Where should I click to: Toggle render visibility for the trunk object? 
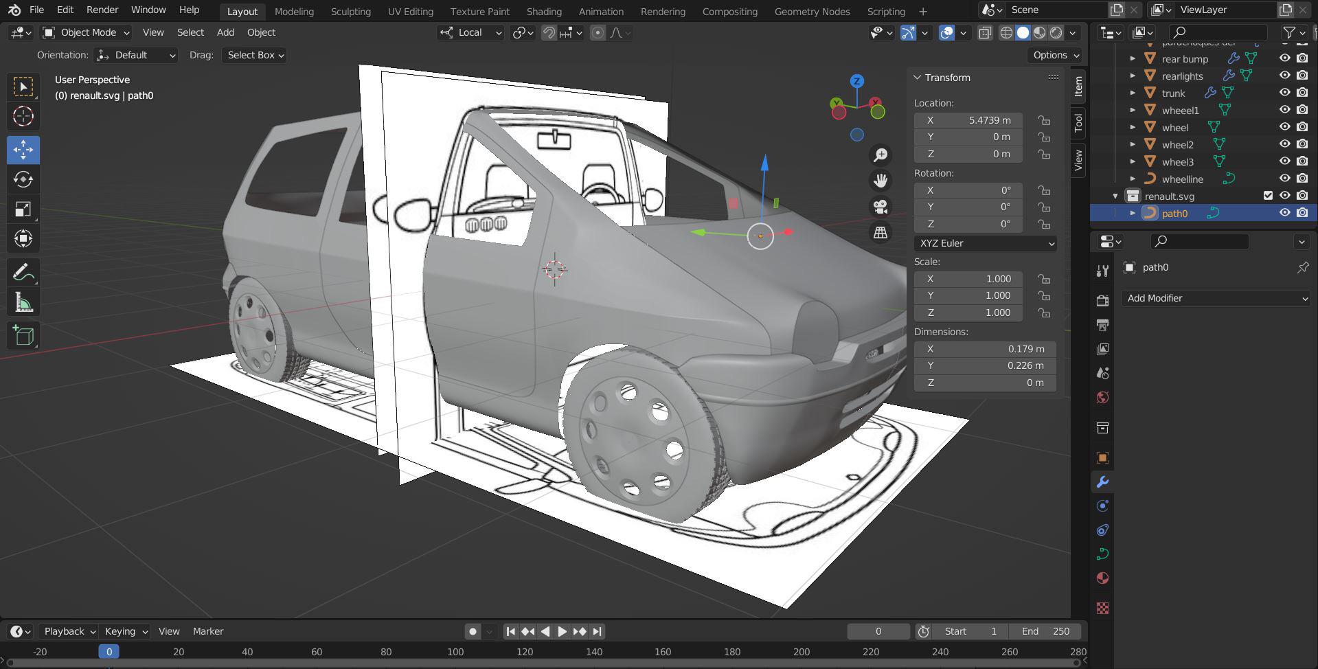tap(1301, 93)
